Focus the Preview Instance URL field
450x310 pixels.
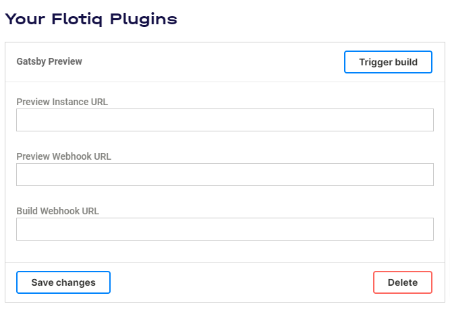(225, 120)
